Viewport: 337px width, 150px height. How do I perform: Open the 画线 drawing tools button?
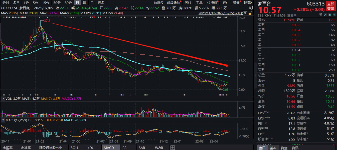click(x=188, y=3)
